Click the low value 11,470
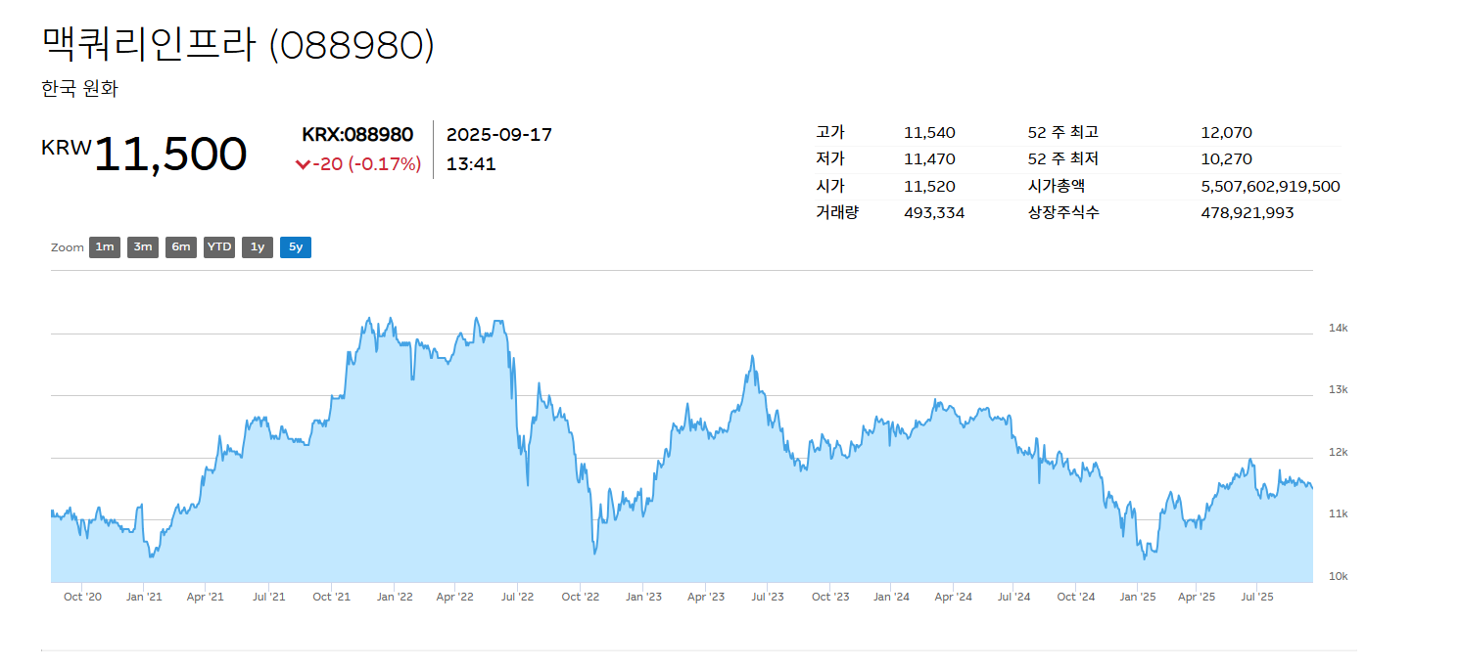 [929, 159]
